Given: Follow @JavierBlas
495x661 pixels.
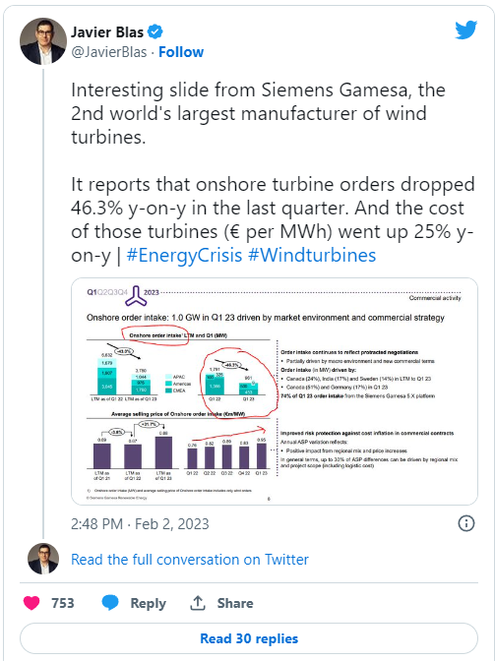Looking at the screenshot, I should [x=181, y=52].
